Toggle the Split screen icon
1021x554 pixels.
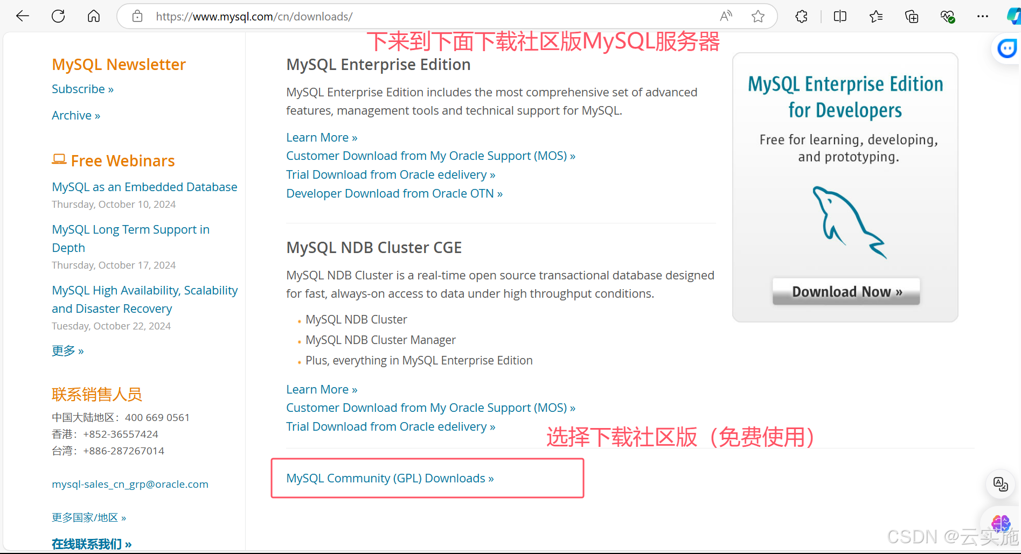840,17
